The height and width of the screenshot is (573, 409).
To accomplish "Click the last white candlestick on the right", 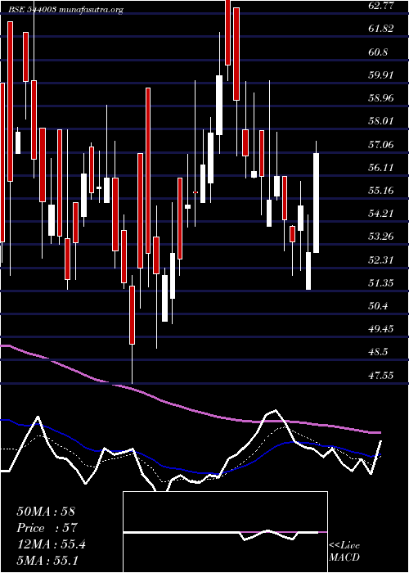I will tap(317, 203).
